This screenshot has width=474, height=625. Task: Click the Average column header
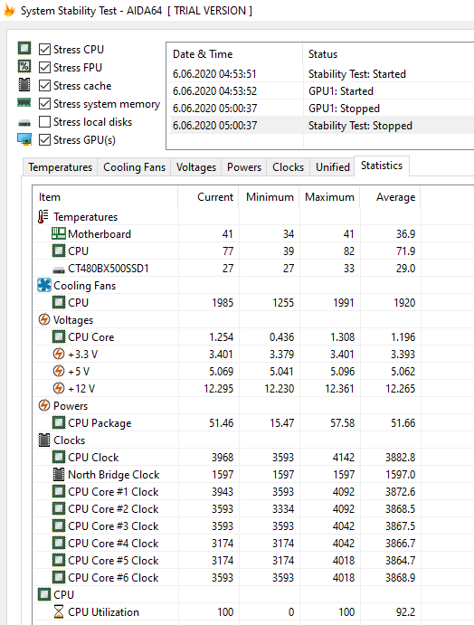(390, 197)
